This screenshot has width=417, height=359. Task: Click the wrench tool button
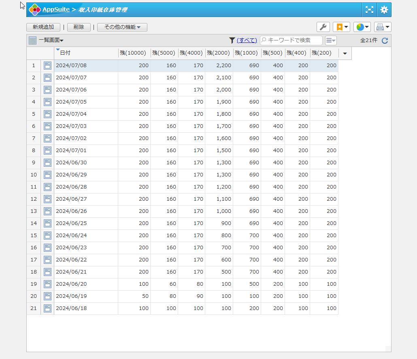coord(323,27)
